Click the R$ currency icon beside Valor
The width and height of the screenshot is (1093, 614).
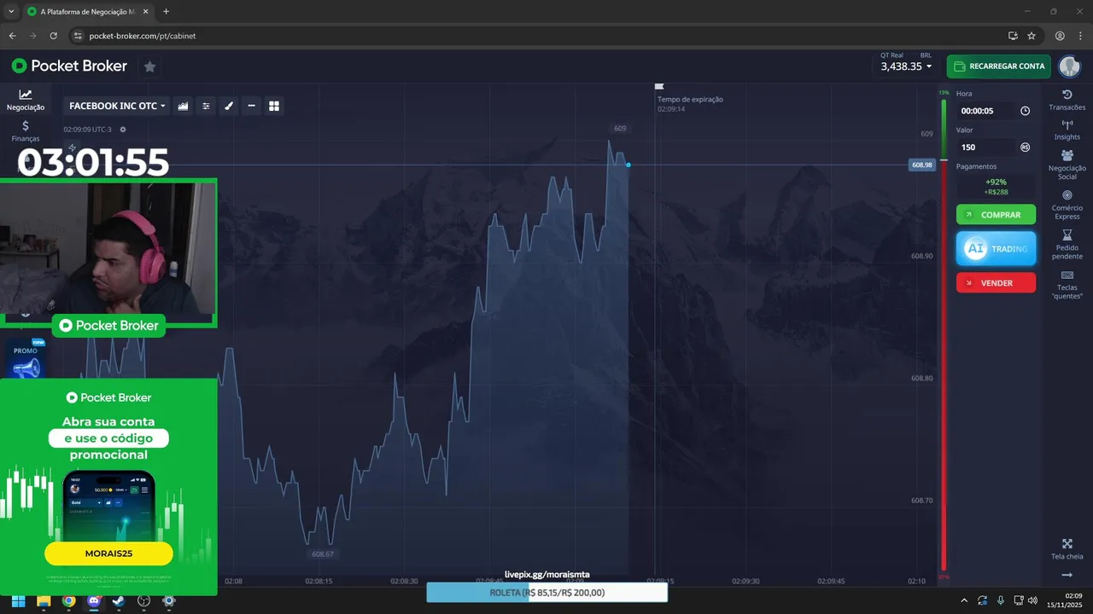point(1025,147)
